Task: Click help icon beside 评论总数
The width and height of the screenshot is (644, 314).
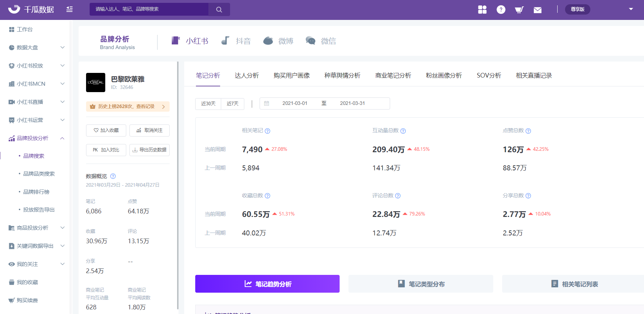Action: point(398,196)
